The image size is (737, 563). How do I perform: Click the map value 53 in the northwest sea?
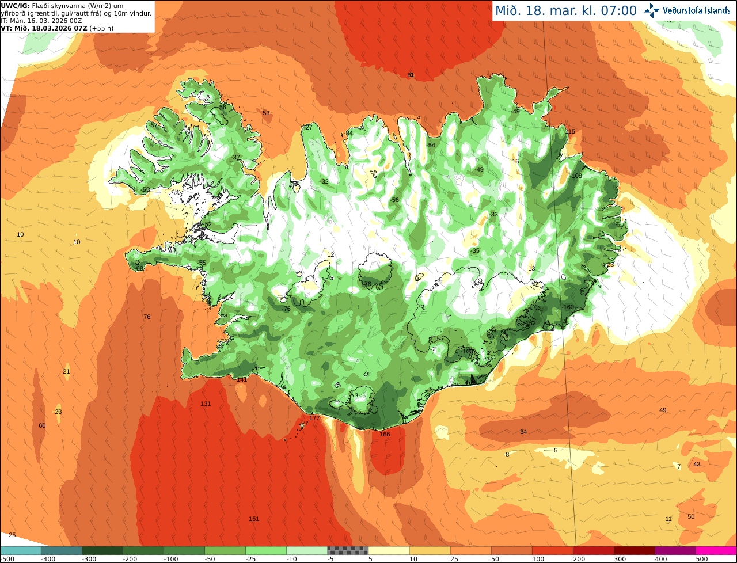tap(266, 113)
